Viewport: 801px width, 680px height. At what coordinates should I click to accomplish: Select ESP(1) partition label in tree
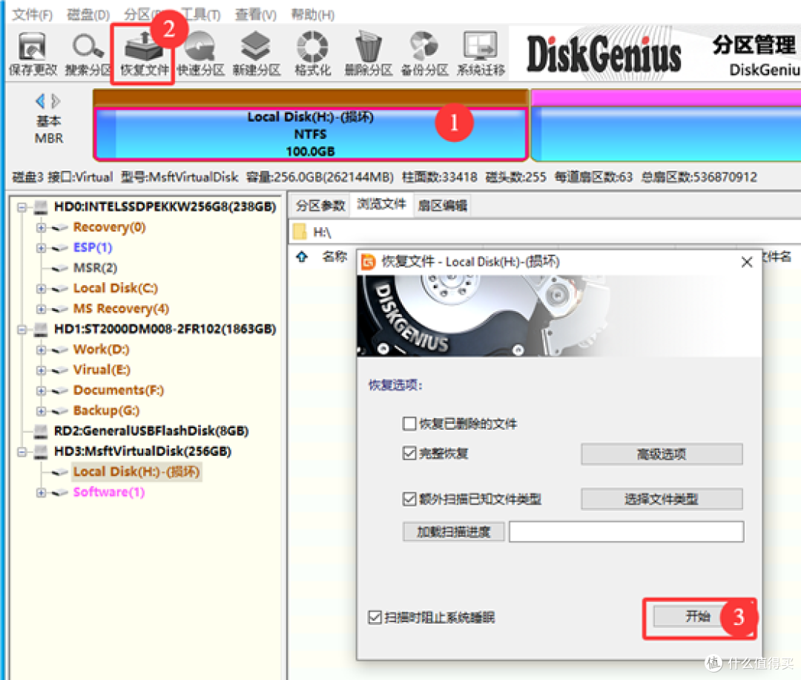[93, 248]
